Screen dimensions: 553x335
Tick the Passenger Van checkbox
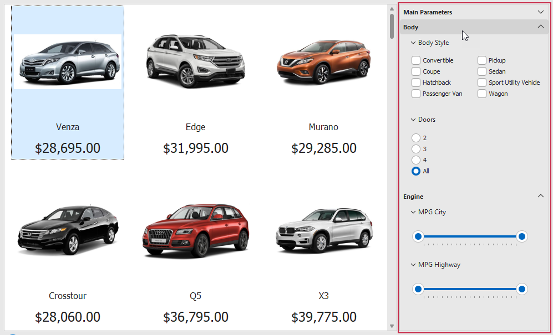click(416, 94)
